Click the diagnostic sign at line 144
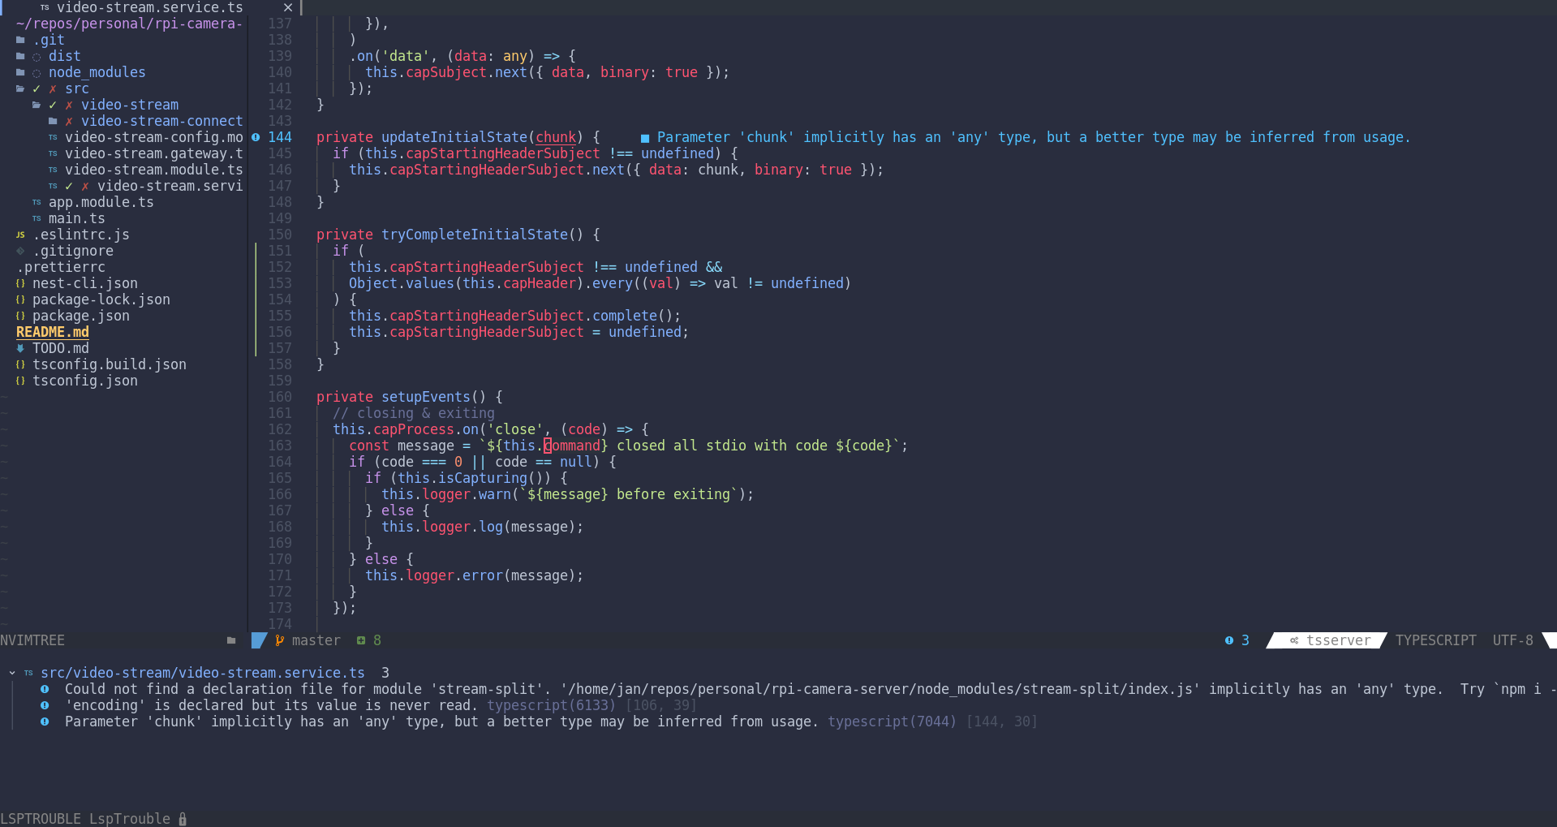The image size is (1557, 827). (x=256, y=137)
